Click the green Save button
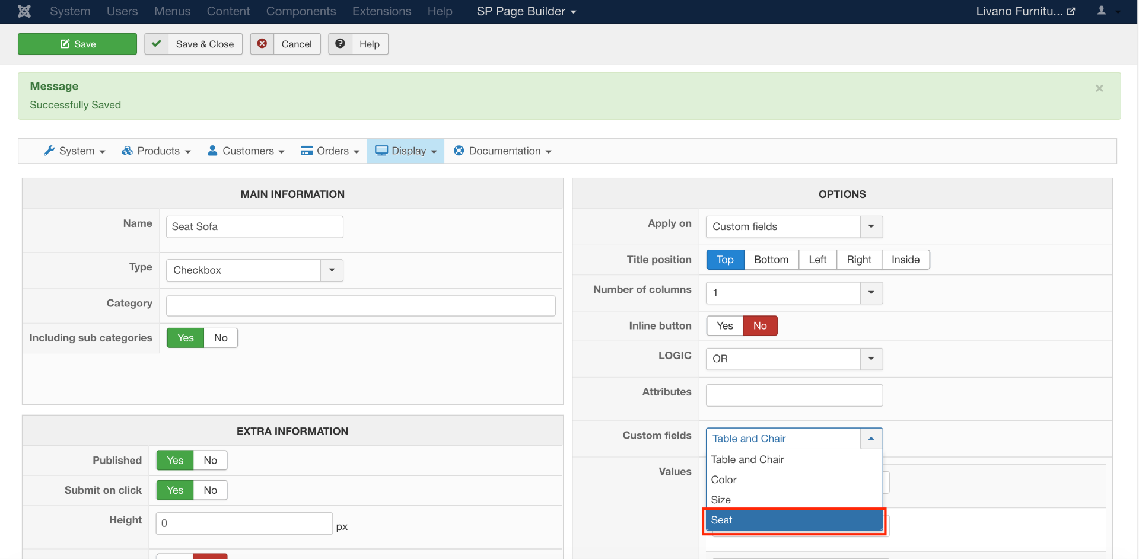The width and height of the screenshot is (1139, 559). pos(77,44)
